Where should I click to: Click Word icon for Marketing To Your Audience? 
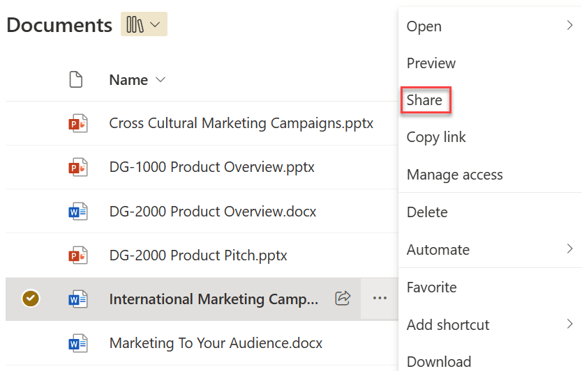[x=78, y=343]
